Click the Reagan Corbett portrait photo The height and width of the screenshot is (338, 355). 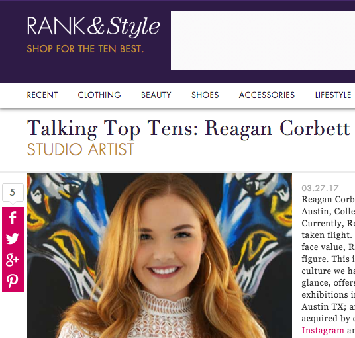pos(160,256)
